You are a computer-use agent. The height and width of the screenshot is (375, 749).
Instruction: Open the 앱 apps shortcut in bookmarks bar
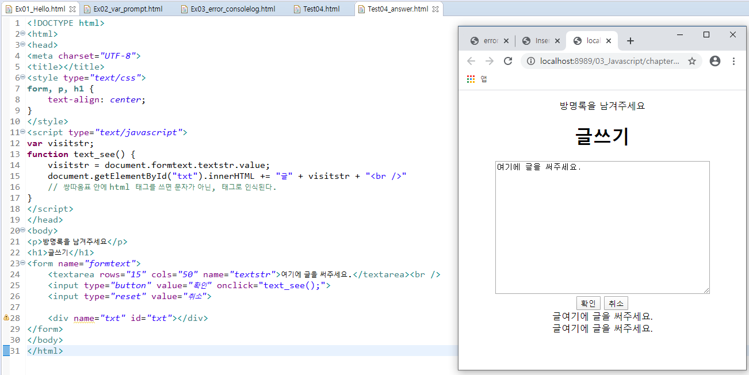pyautogui.click(x=477, y=79)
